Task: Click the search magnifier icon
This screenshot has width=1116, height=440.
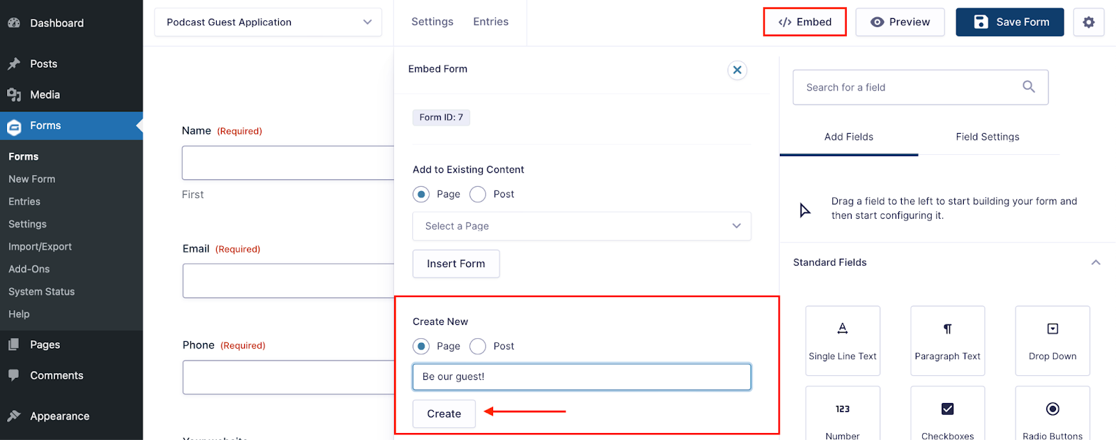Action: [x=1028, y=86]
